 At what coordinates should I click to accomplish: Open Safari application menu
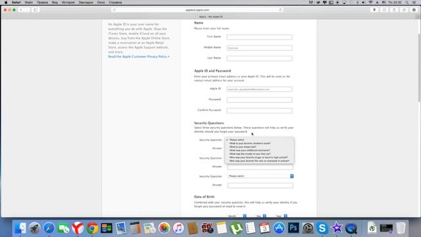(16, 3)
